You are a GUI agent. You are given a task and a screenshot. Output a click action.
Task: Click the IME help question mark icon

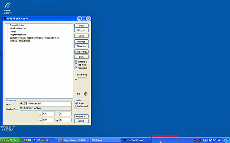[x=219, y=140]
